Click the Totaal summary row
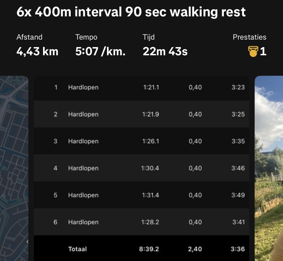Screen dimensions: 283x261 click(x=78, y=249)
